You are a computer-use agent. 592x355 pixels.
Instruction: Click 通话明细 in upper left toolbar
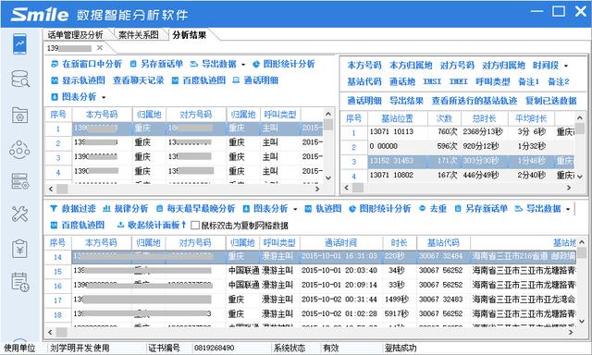(255, 80)
